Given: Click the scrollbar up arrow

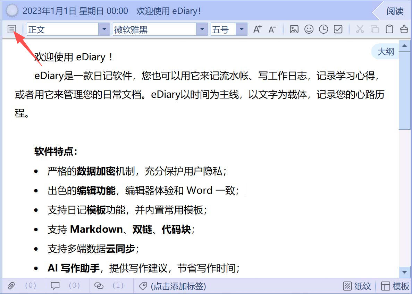Looking at the screenshot, I should [405, 46].
